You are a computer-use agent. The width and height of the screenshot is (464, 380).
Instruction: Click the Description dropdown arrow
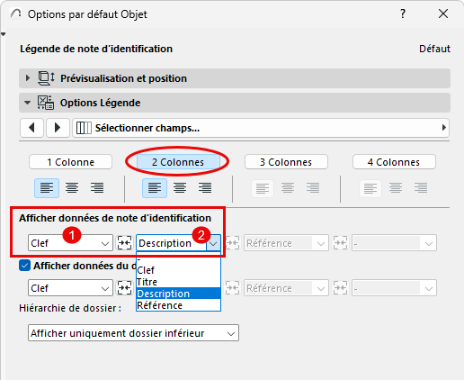[x=213, y=243]
